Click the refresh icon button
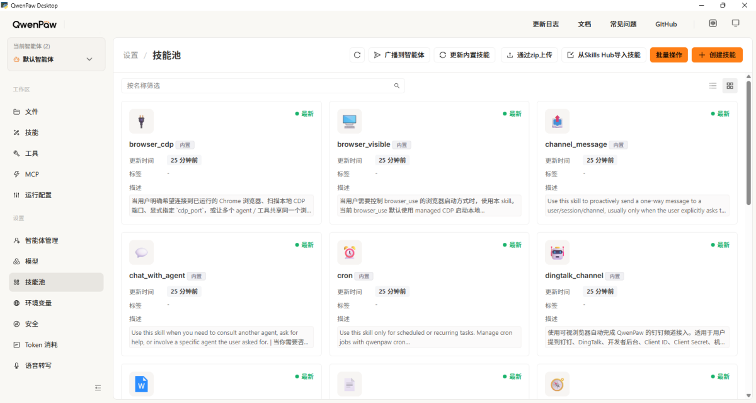756x403 pixels. tap(357, 55)
